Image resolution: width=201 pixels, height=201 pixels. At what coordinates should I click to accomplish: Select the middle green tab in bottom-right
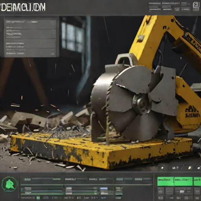183,181
